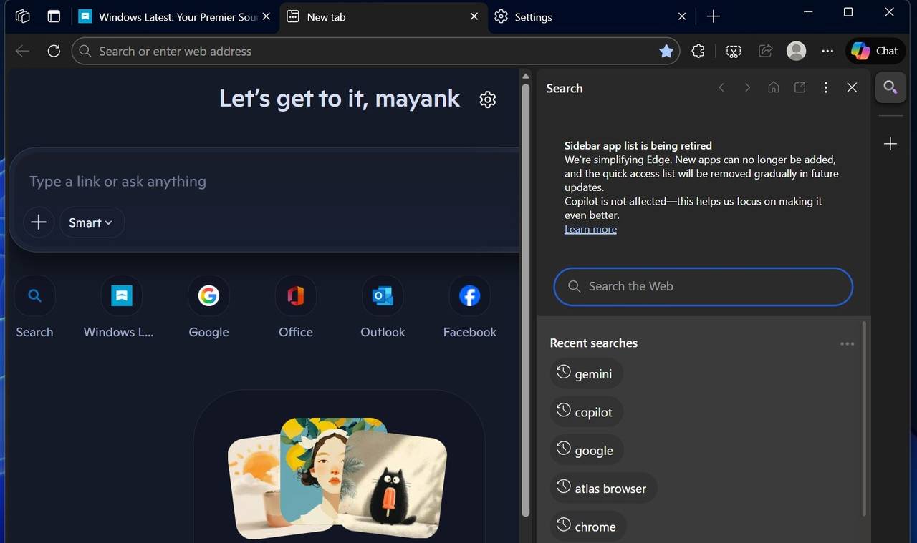
Task: Select recent search 'google'
Action: 587,450
